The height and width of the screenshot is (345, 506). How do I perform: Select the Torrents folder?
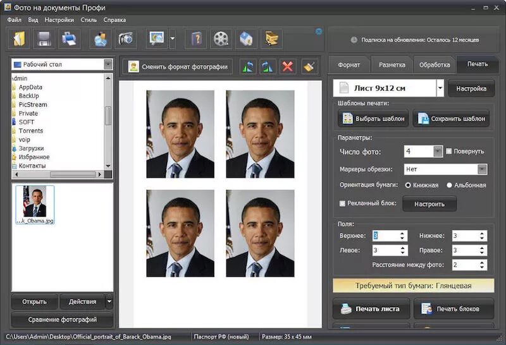(x=30, y=131)
